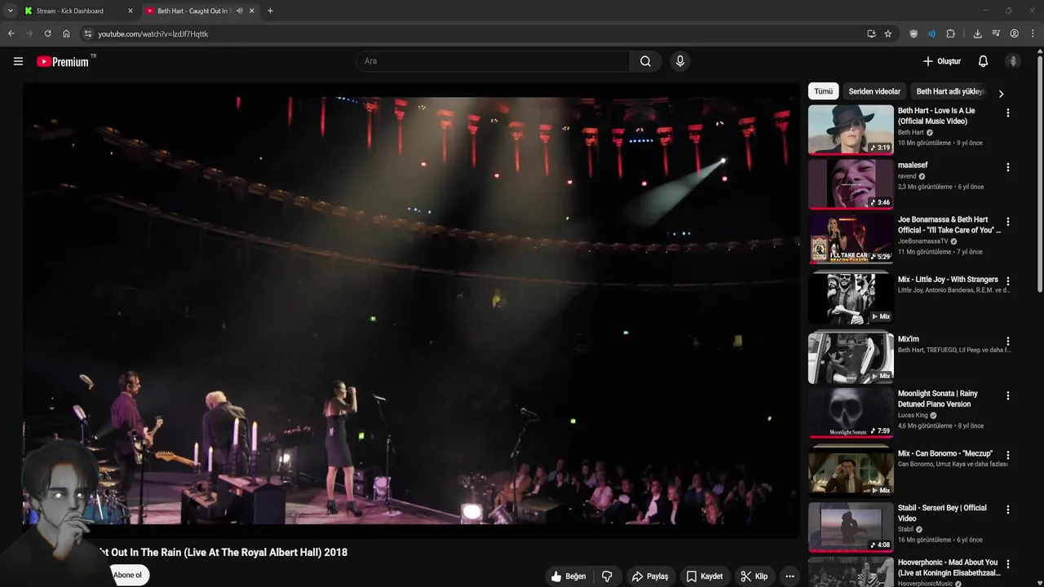
Task: Share the video via Paylaş
Action: [650, 576]
